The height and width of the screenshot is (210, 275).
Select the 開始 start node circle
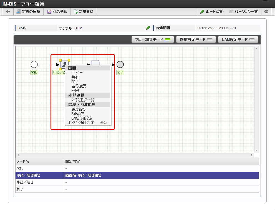(x=34, y=65)
